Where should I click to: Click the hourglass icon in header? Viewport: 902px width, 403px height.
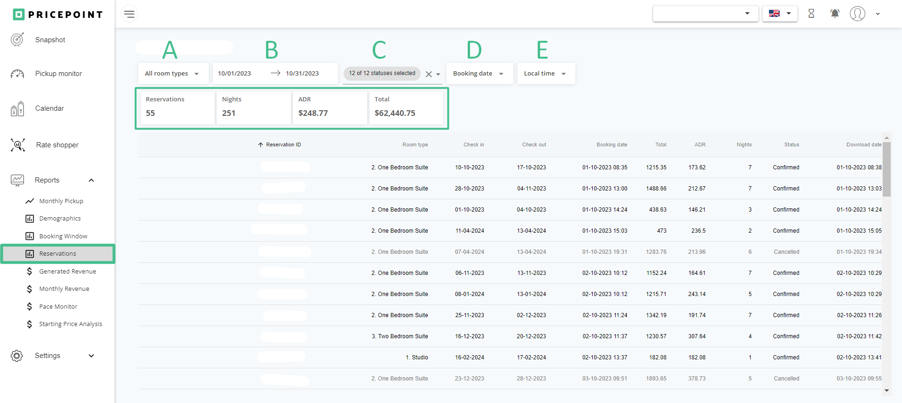811,14
